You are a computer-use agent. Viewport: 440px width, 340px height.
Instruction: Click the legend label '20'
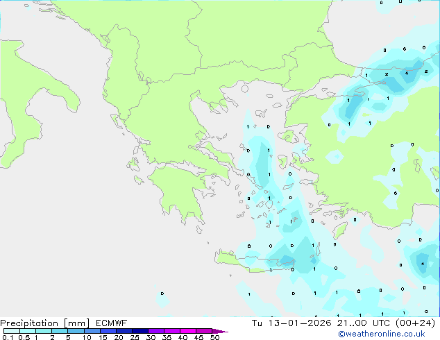click(x=119, y=337)
